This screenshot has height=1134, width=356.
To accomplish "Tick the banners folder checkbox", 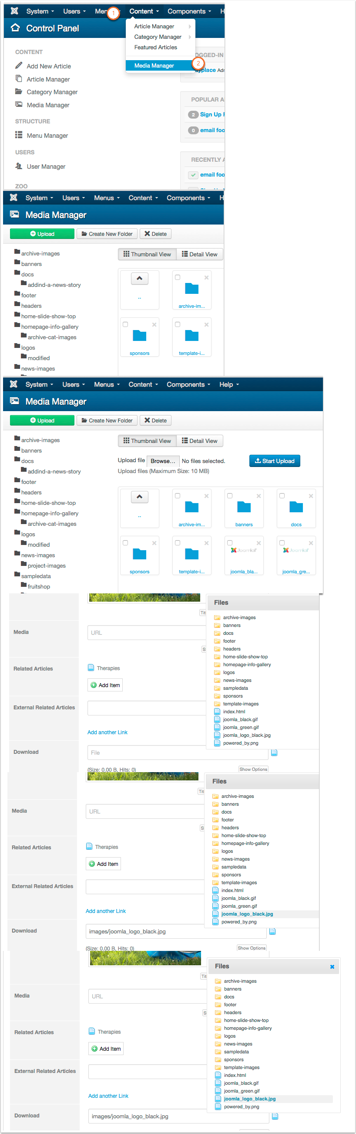I will 229,496.
